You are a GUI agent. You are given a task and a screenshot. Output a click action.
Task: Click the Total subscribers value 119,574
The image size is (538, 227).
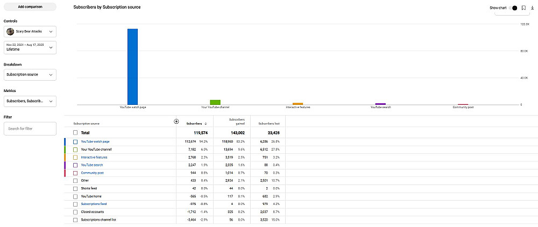coord(200,133)
